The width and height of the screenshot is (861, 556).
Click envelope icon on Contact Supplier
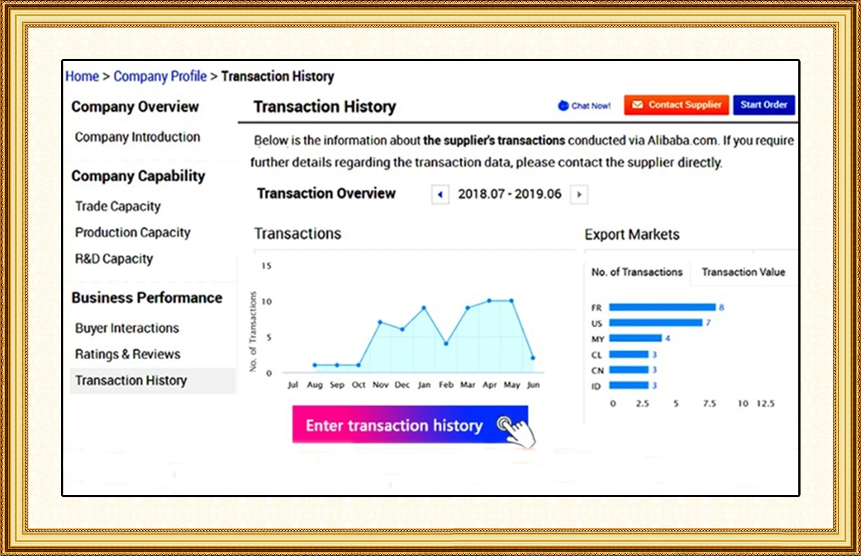(637, 105)
